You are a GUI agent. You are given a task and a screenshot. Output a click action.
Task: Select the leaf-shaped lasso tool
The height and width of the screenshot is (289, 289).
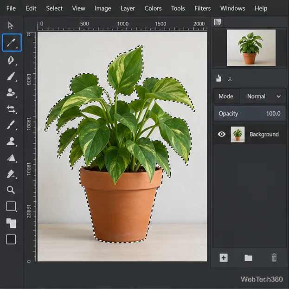(11, 60)
